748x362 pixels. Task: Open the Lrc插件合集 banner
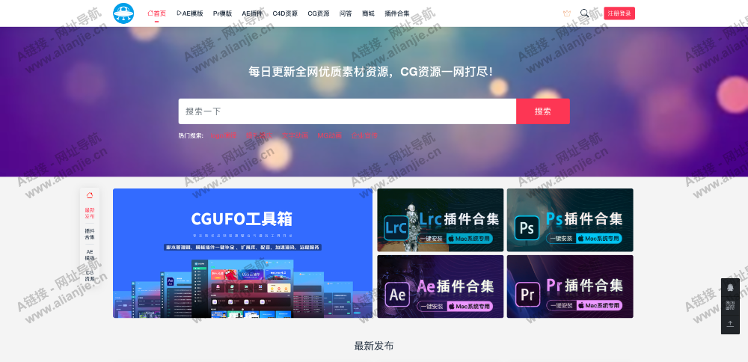441,220
